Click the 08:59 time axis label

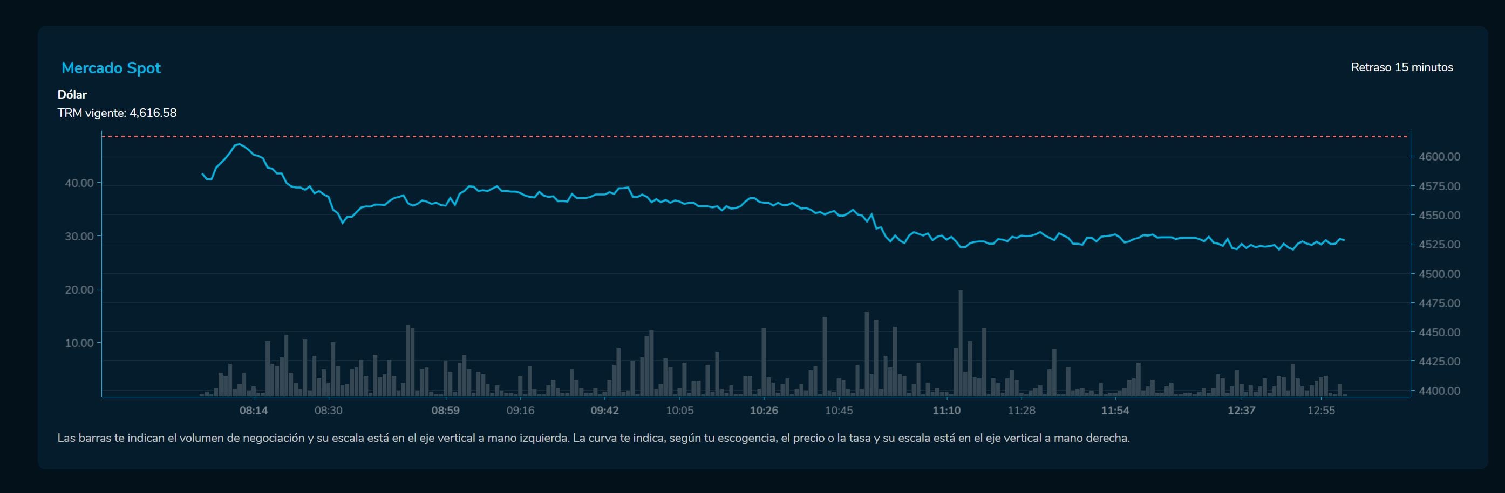(x=445, y=410)
